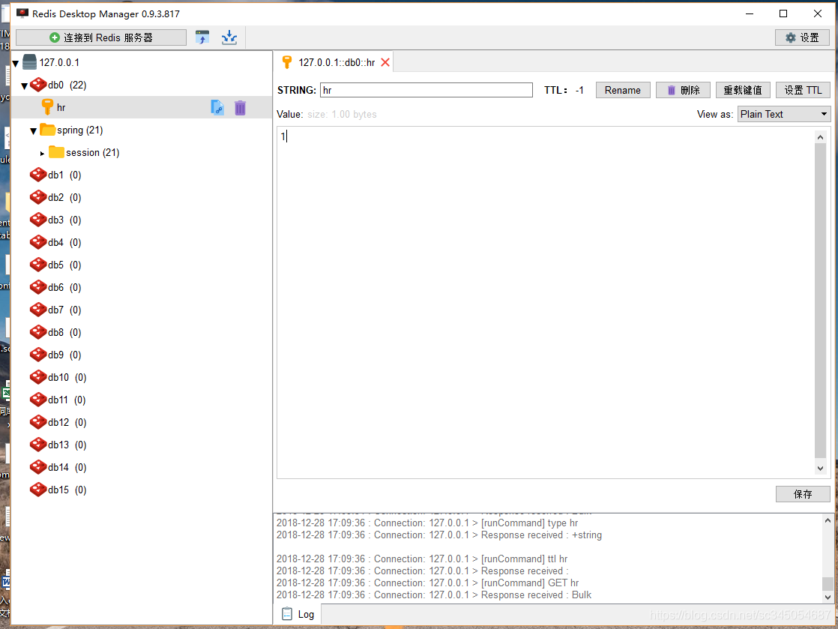Click the db9 database icon
This screenshot has height=629, width=838.
pos(38,355)
